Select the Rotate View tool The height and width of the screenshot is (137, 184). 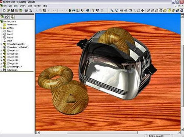click(138, 11)
